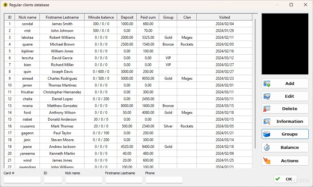
Task: Click the Visited column header
Action: 224,17
